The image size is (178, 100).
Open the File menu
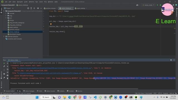coord(6,2)
